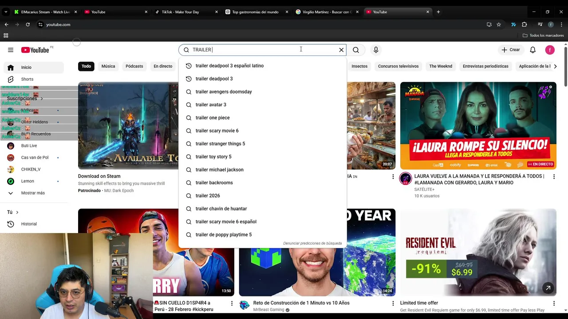
Task: Go back in Chrome
Action: (x=6, y=24)
